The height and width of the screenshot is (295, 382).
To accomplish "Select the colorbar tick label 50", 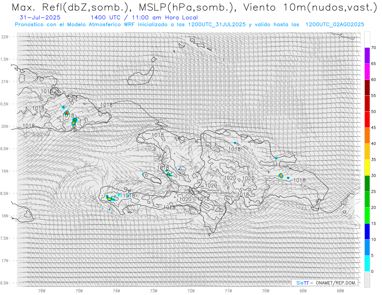I will [373, 112].
